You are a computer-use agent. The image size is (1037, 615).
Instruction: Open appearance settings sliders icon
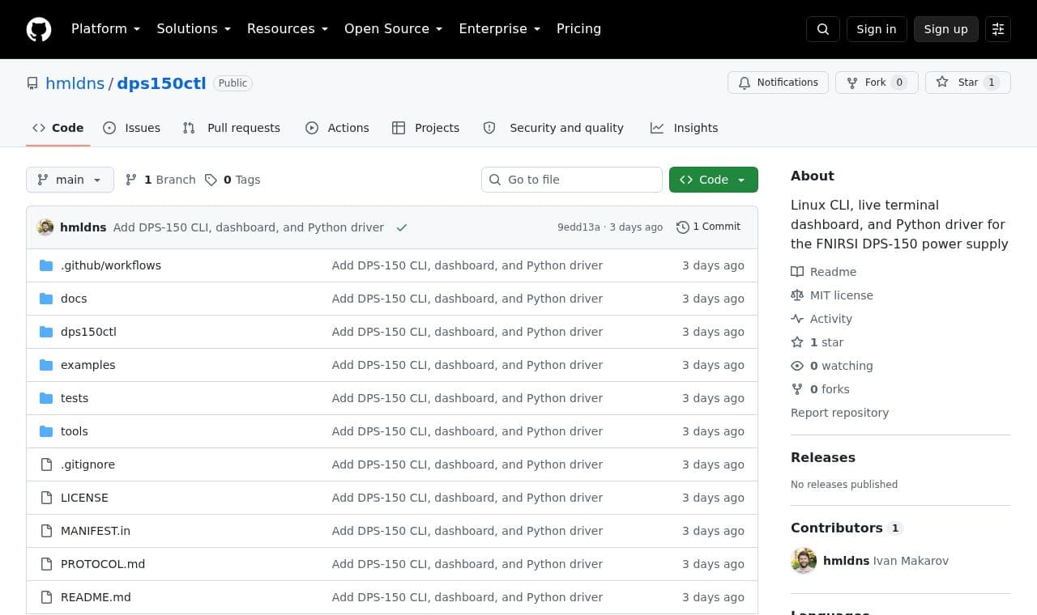(998, 29)
